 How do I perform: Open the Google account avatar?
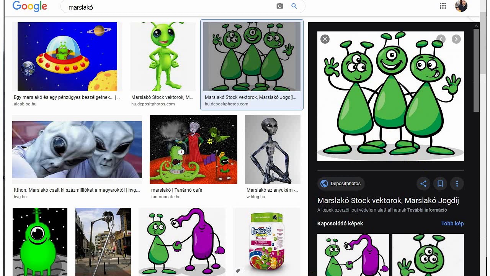pyautogui.click(x=461, y=6)
